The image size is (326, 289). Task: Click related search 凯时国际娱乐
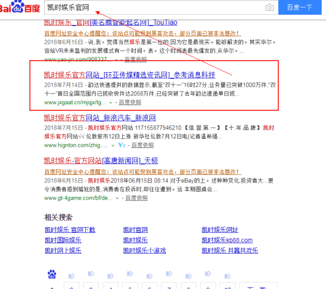pos(63,240)
